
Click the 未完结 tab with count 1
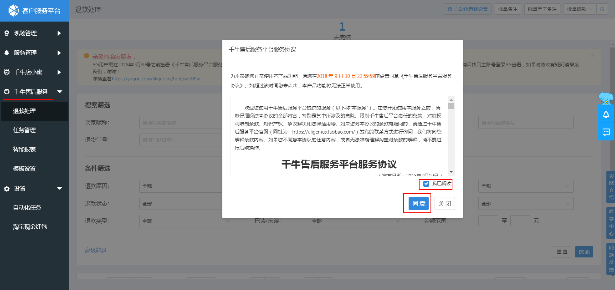pos(342,30)
